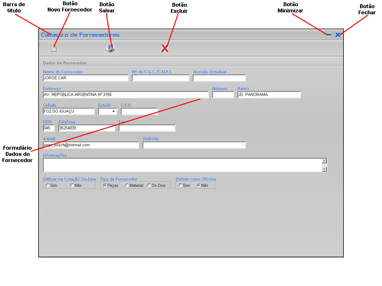Screen dimensions: 382x286
Task: Click the Telefone input field
Action: click(x=86, y=128)
